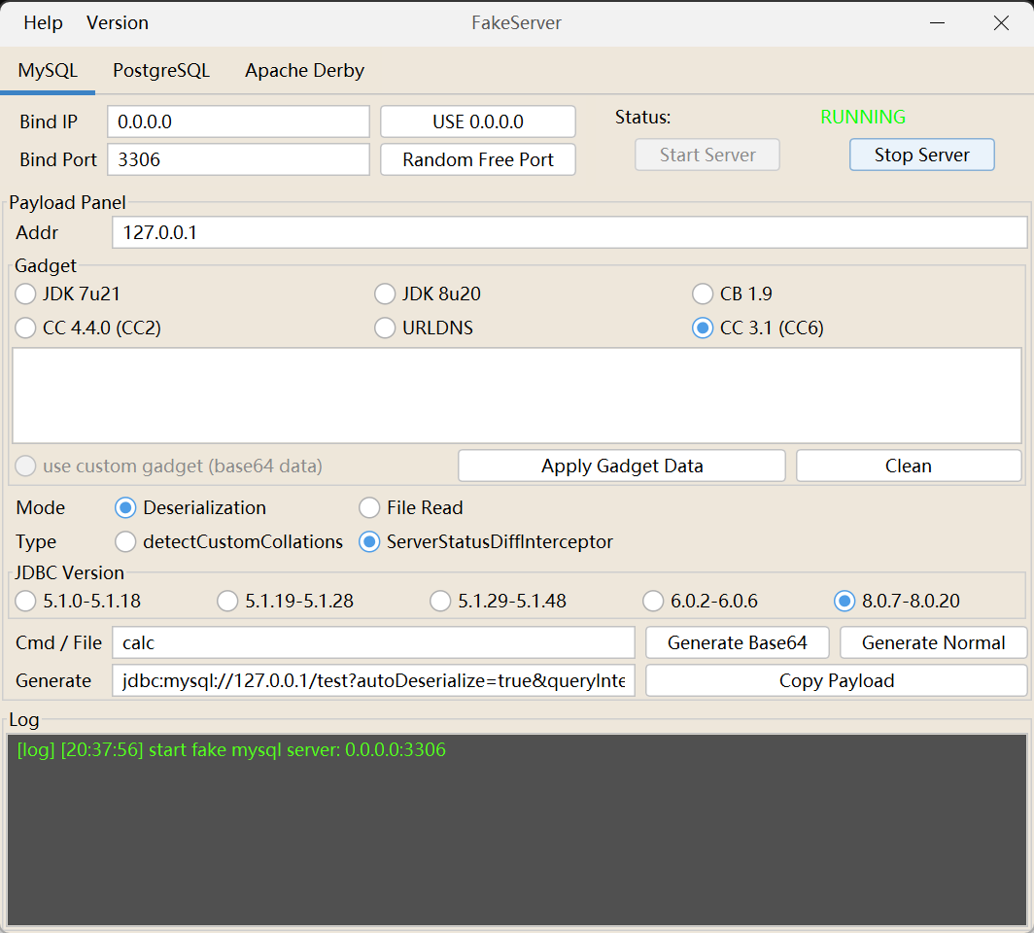Click the Copy Payload button
1034x933 pixels.
(x=836, y=680)
